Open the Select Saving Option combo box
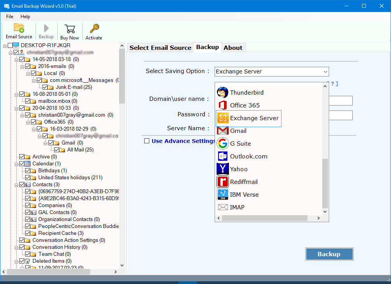The image size is (391, 284). [271, 71]
